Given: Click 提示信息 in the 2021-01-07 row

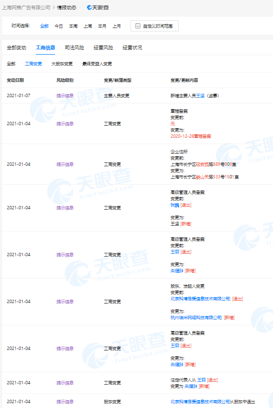Looking at the screenshot, I should click(65, 96).
